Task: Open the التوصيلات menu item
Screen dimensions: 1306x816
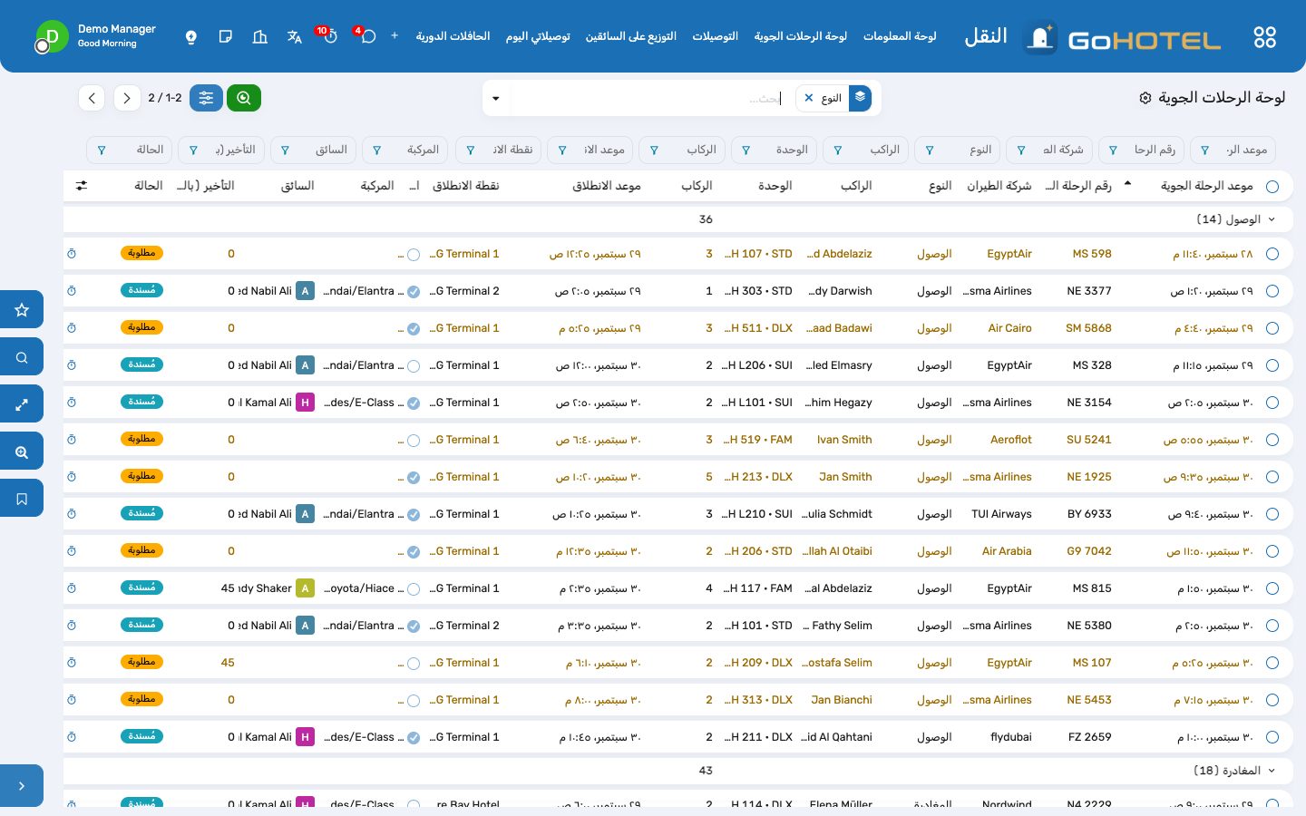Action: point(716,36)
